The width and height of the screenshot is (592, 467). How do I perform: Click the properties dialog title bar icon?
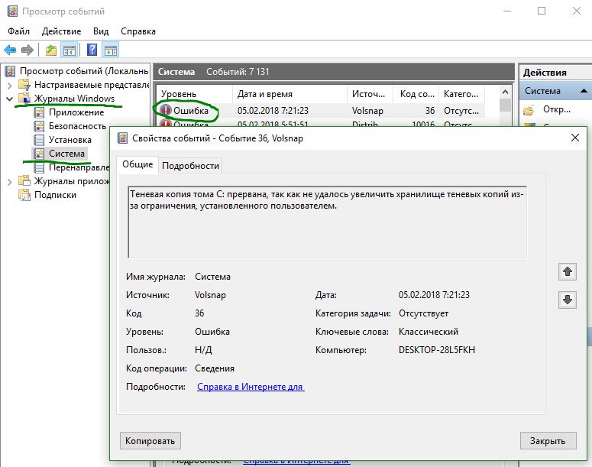[x=122, y=138]
